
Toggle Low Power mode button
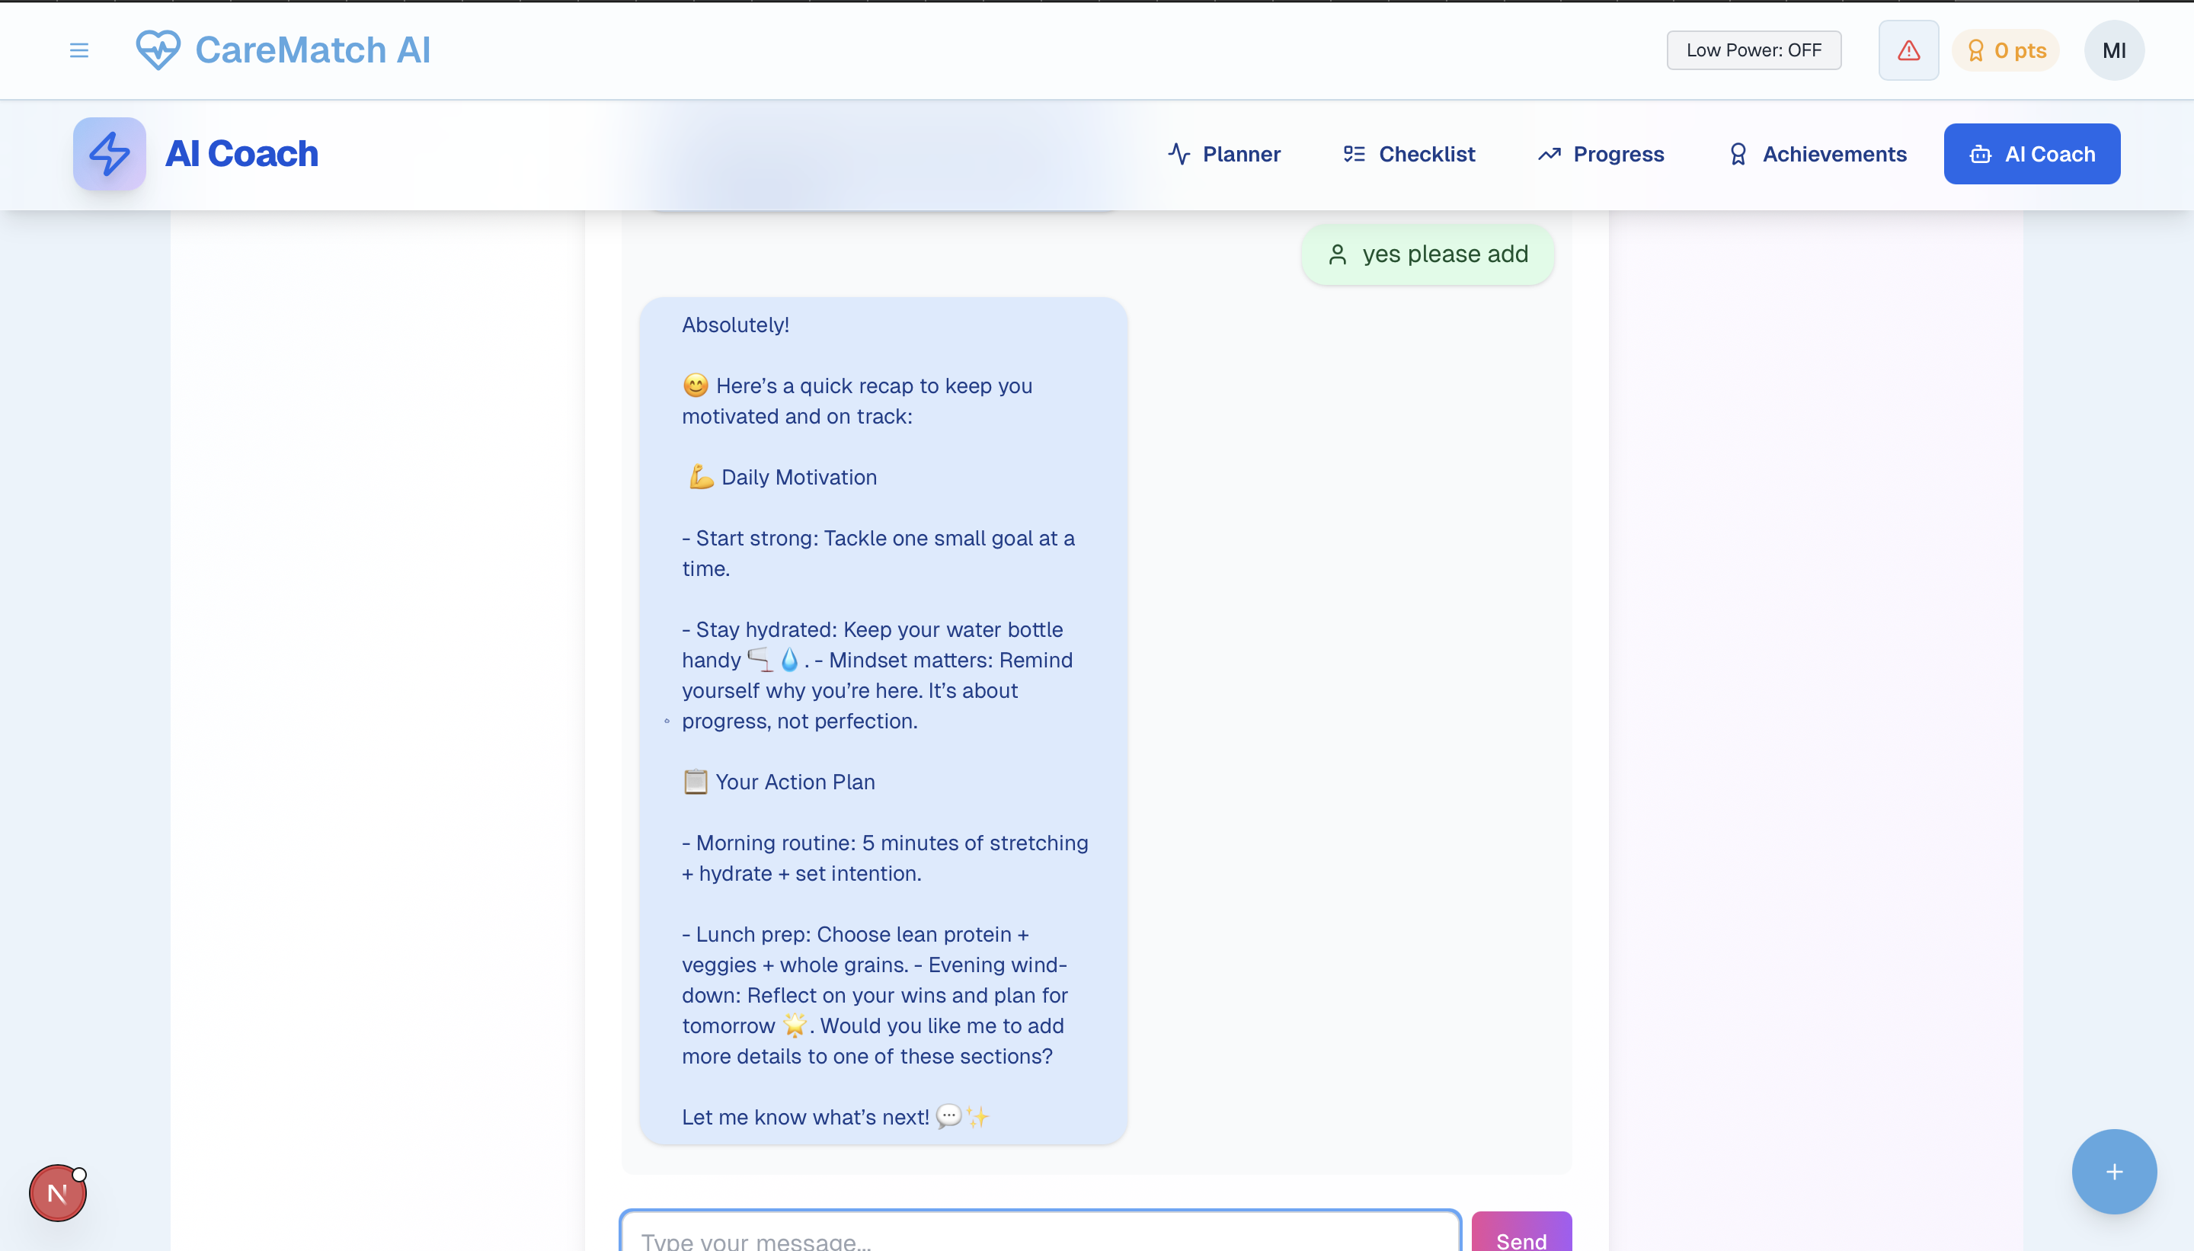point(1754,51)
